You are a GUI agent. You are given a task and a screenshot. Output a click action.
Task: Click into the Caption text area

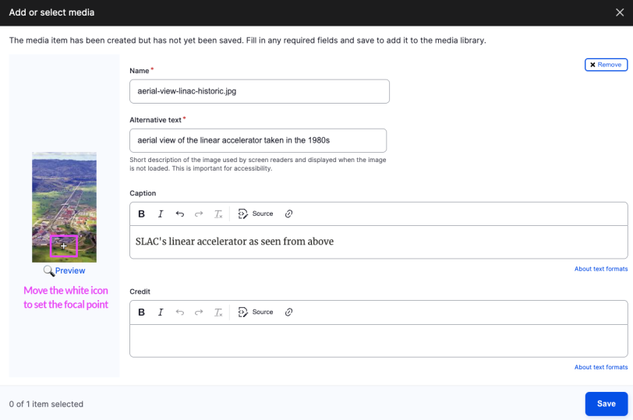pos(379,242)
